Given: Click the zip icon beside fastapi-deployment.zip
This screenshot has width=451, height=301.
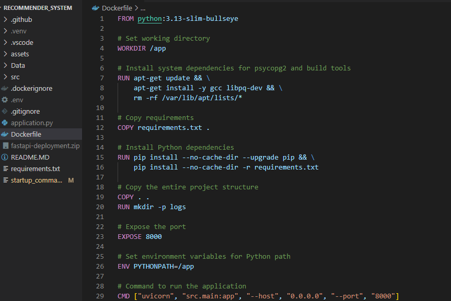Looking at the screenshot, I should [x=5, y=146].
